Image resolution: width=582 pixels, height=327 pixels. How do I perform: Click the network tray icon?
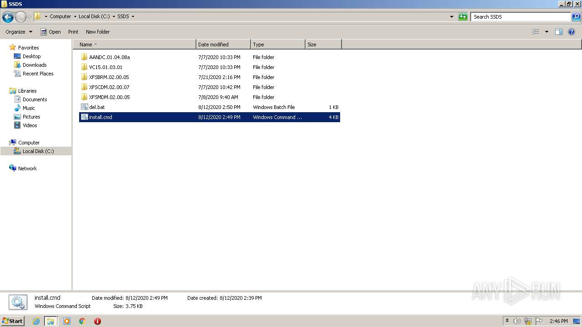point(528,321)
